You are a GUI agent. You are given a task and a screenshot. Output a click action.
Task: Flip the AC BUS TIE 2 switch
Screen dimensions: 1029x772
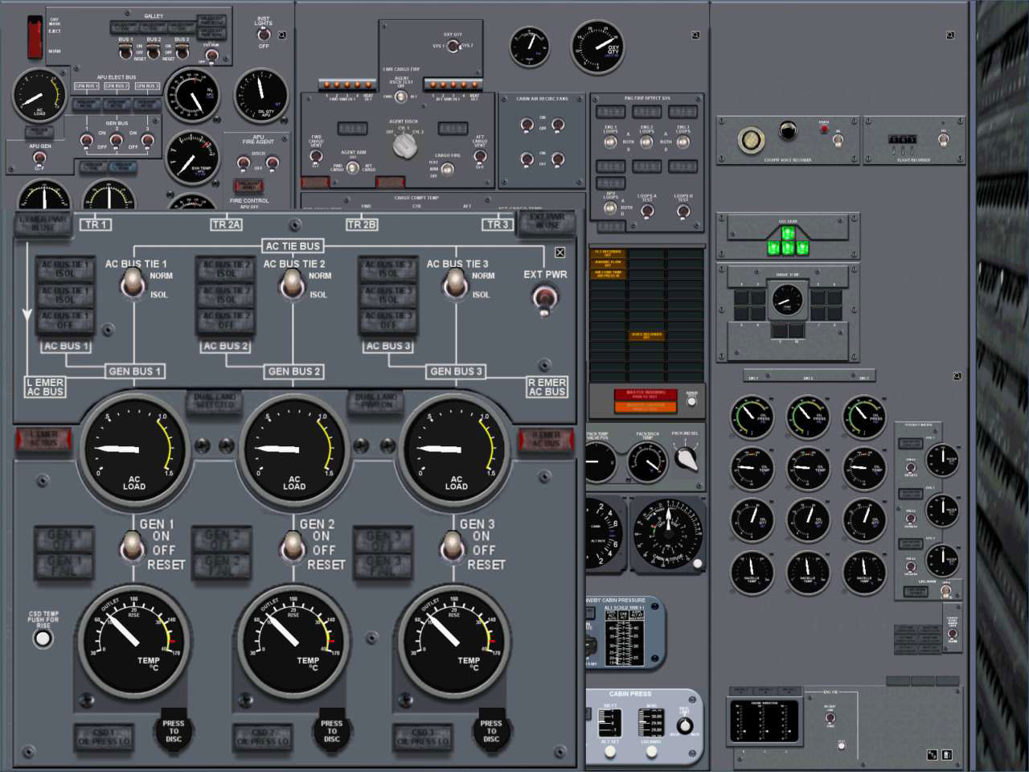pyautogui.click(x=291, y=283)
